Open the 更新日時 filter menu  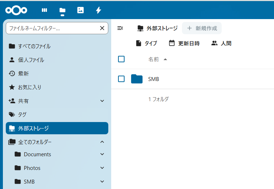(x=184, y=43)
